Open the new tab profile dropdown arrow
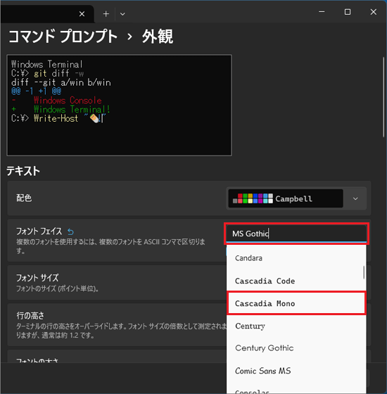 122,14
